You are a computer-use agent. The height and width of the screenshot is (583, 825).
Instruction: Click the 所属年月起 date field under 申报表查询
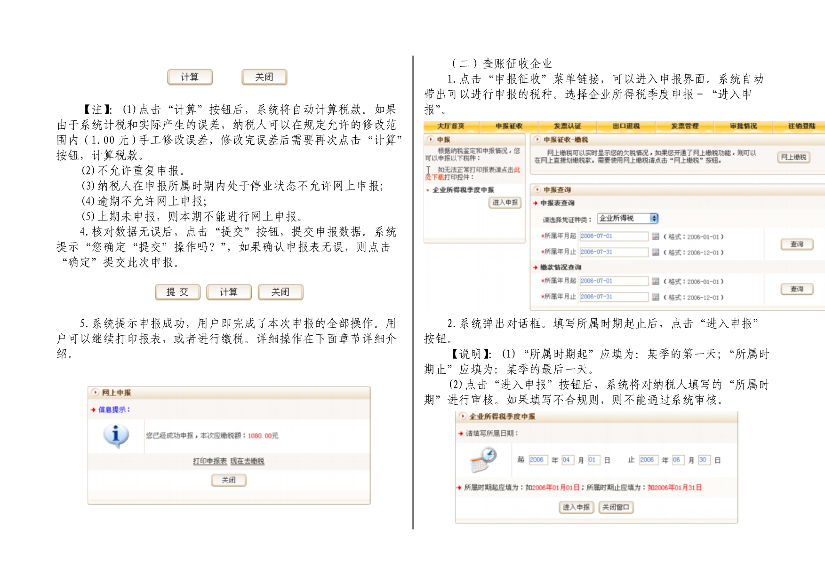click(614, 236)
